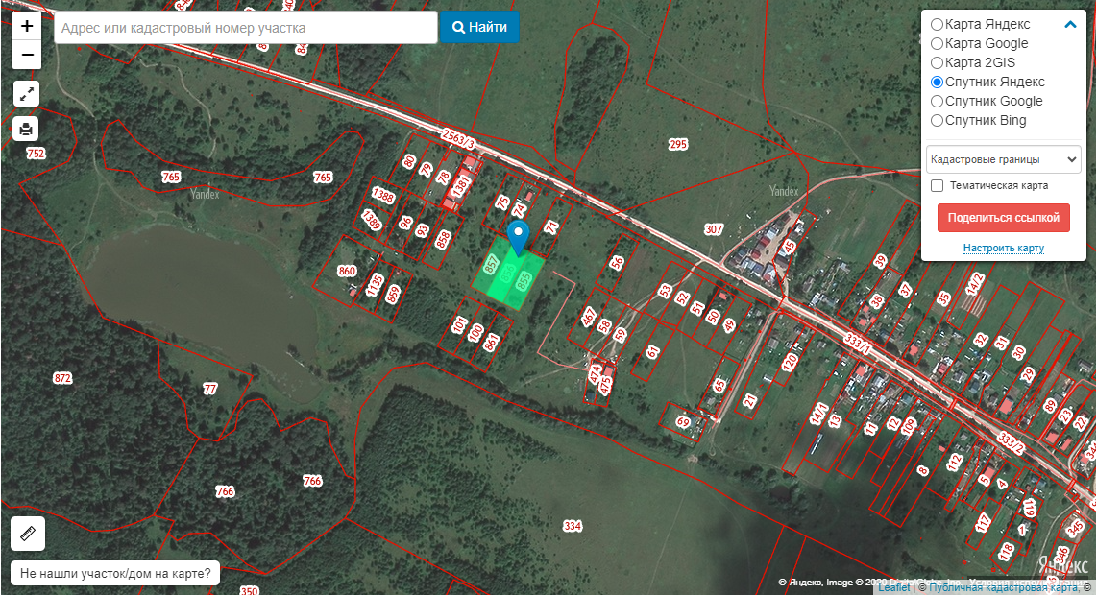Open the Leaflet attribution link
Image resolution: width=1097 pixels, height=595 pixels.
tap(894, 588)
